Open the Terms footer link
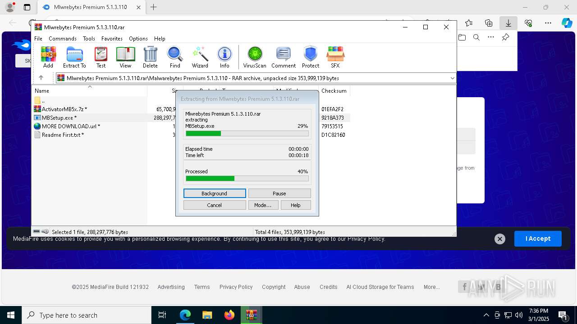 202,287
